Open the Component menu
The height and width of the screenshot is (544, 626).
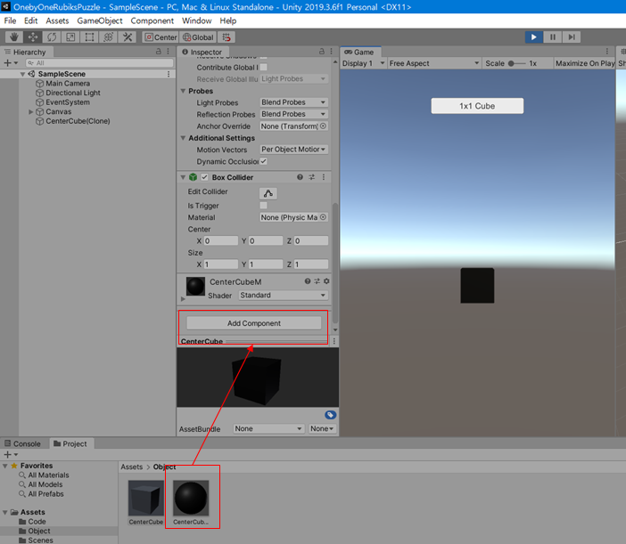[152, 20]
